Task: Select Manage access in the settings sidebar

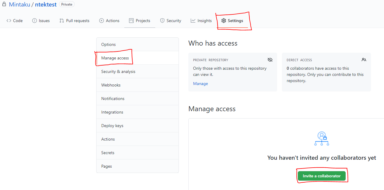Action: pos(138,58)
